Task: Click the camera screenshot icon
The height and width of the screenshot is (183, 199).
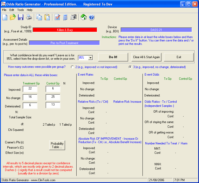Action: point(73,17)
